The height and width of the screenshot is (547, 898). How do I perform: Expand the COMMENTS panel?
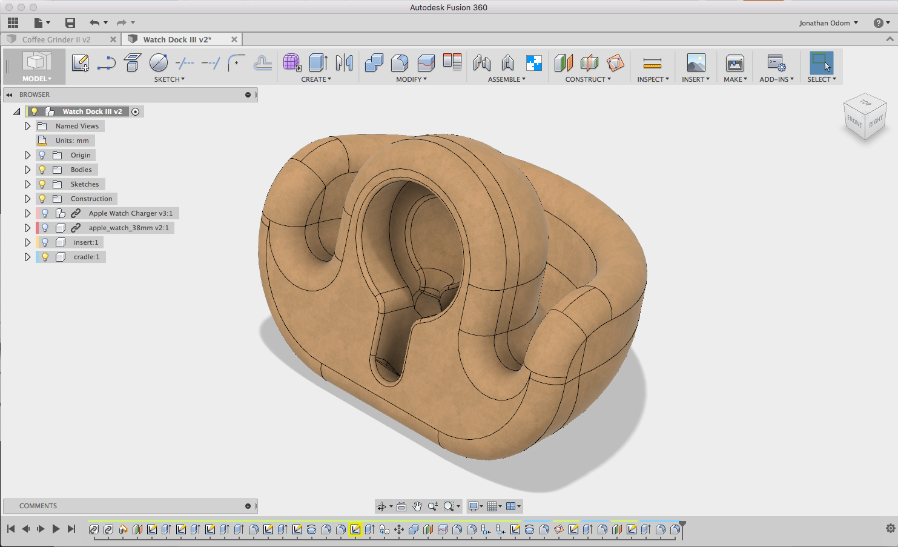click(248, 506)
